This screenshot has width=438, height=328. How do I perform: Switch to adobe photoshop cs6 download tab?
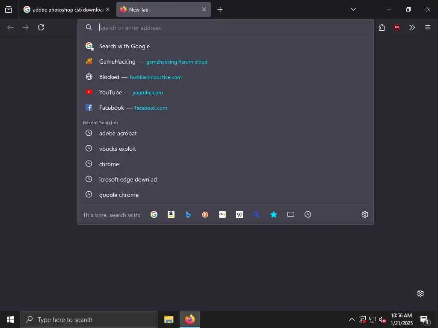(x=66, y=9)
